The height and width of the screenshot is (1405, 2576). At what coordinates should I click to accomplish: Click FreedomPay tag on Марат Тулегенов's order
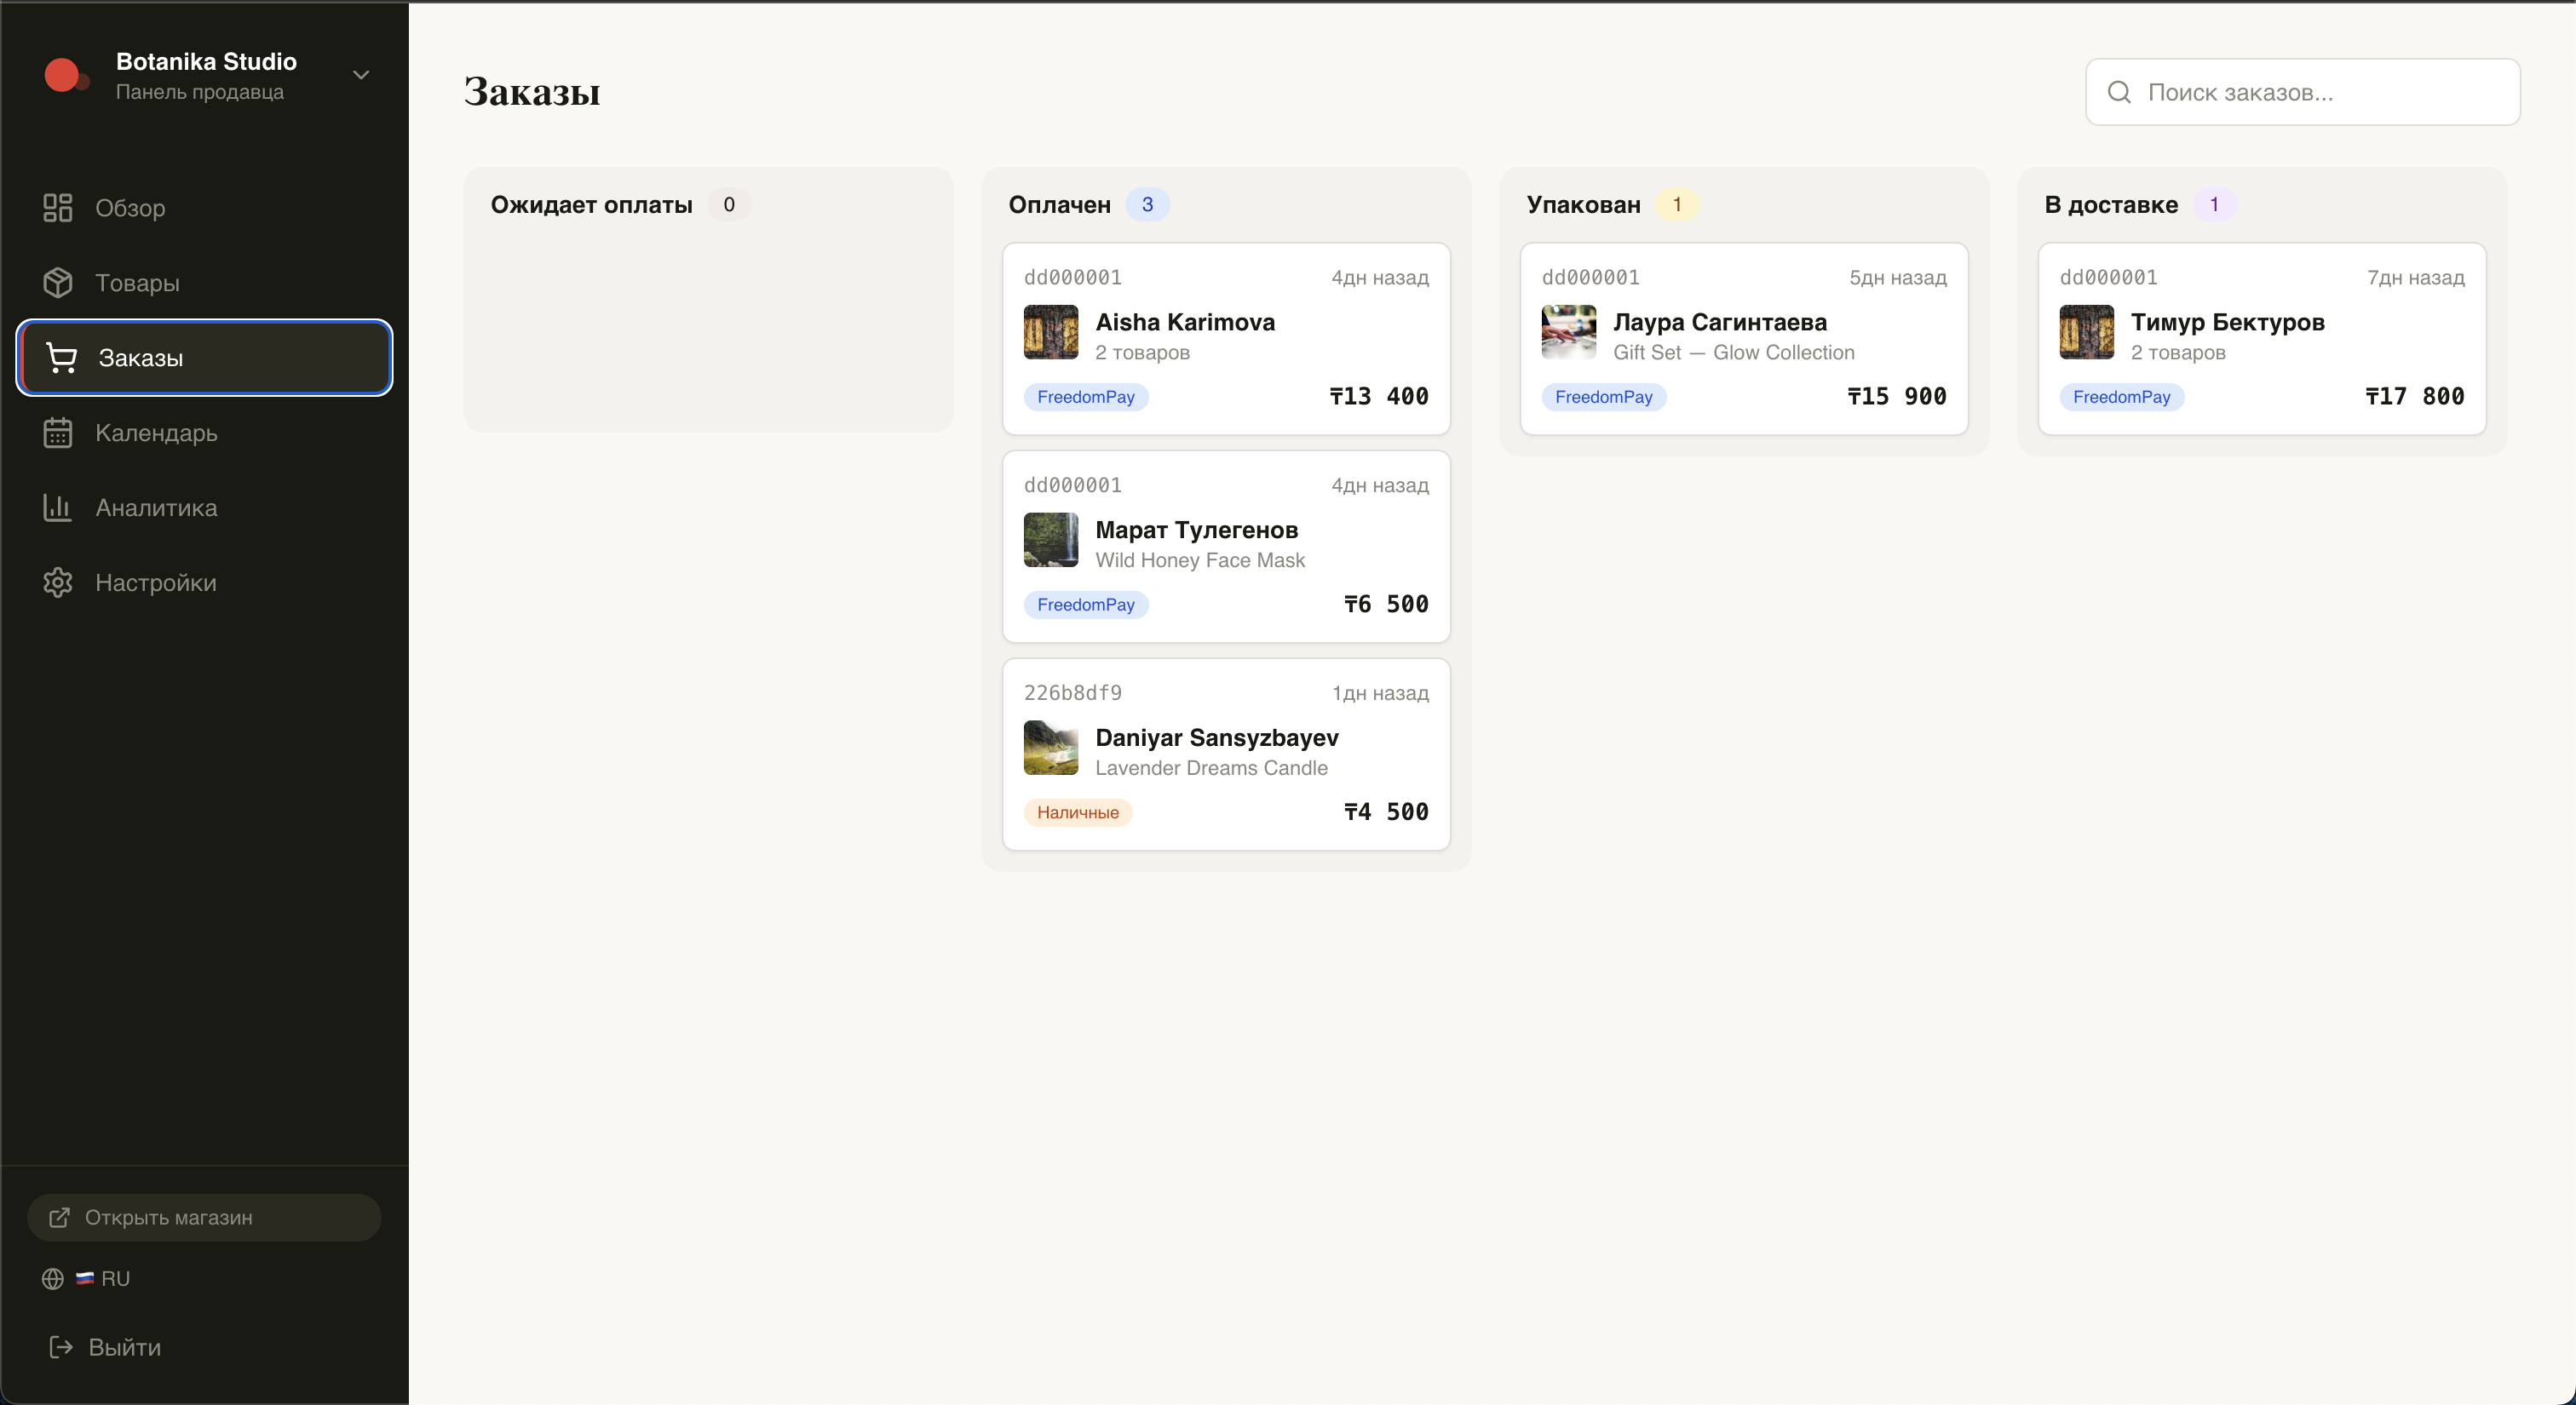1086,605
